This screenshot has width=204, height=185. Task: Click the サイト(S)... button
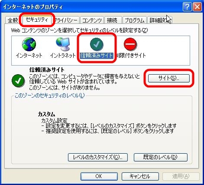[169, 78]
